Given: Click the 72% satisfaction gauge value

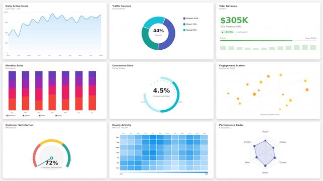Looking at the screenshot, I should (x=51, y=163).
